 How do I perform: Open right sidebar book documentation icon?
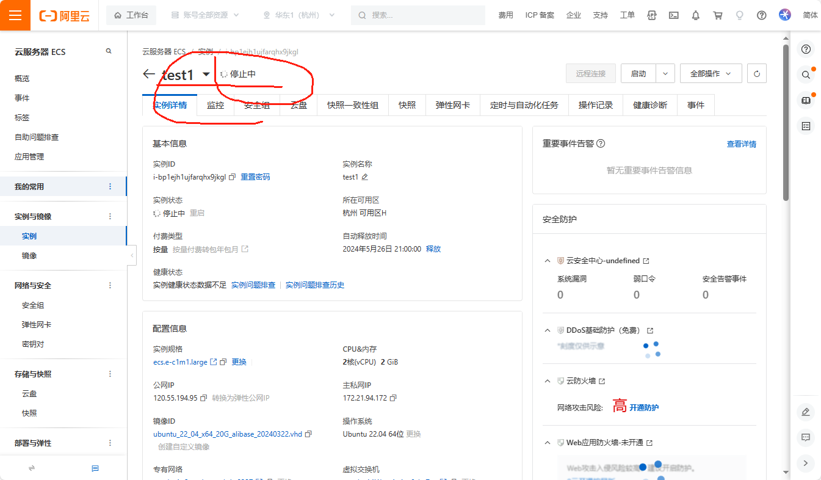tap(806, 100)
